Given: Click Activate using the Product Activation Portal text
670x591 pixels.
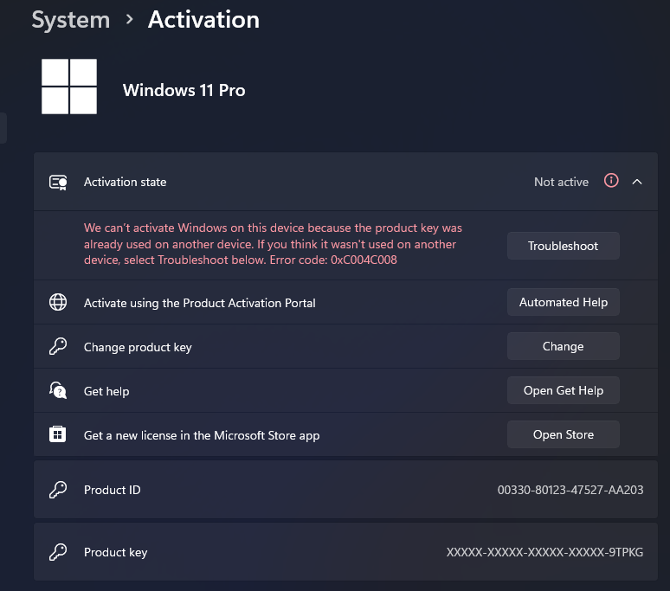Looking at the screenshot, I should 200,303.
